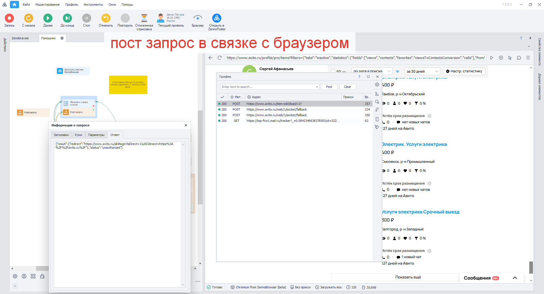Image resolution: width=544 pixels, height=294 pixels.
Task: Select the Куки tab in request info
Action: (x=78, y=135)
